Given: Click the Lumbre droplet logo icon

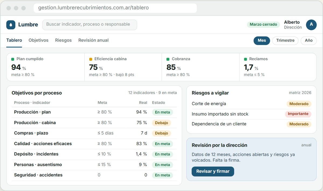Looking at the screenshot, I should point(11,25).
